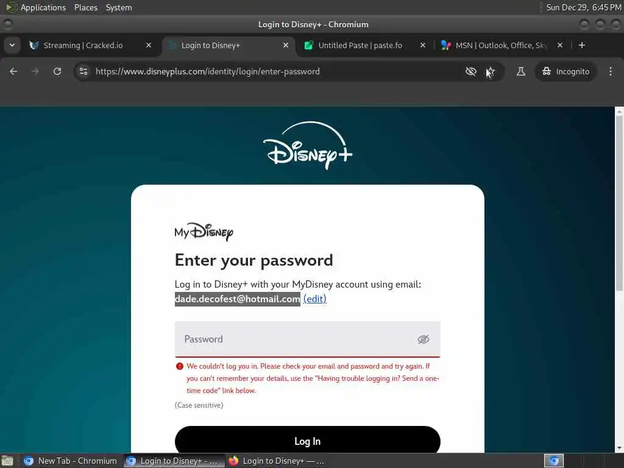Image resolution: width=624 pixels, height=468 pixels.
Task: Click the red error alert icon
Action: coord(180,366)
